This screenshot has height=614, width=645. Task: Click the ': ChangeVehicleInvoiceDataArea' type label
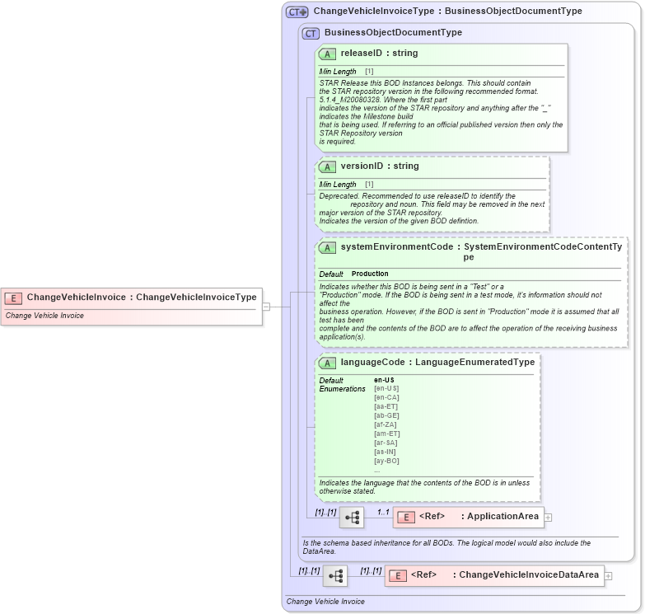pyautogui.click(x=526, y=574)
